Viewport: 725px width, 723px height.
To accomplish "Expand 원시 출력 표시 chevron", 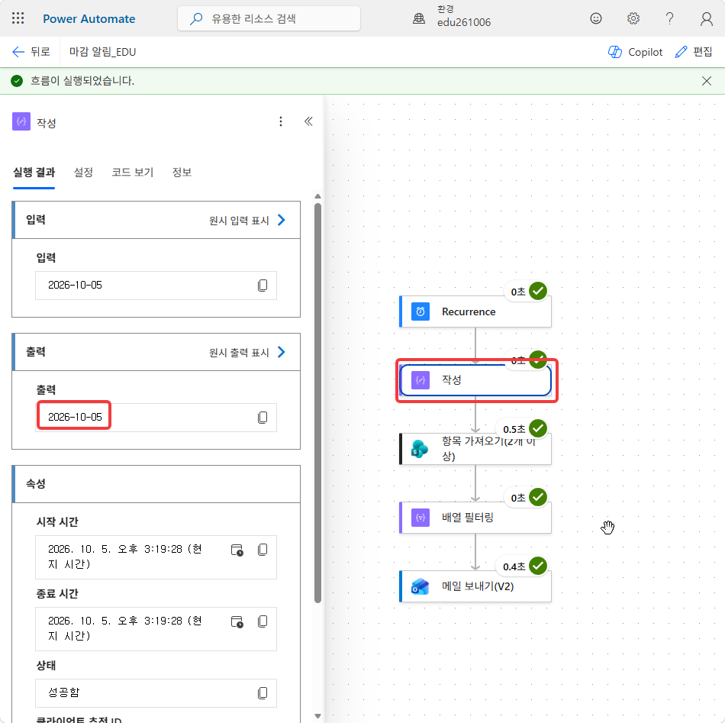I will click(281, 352).
